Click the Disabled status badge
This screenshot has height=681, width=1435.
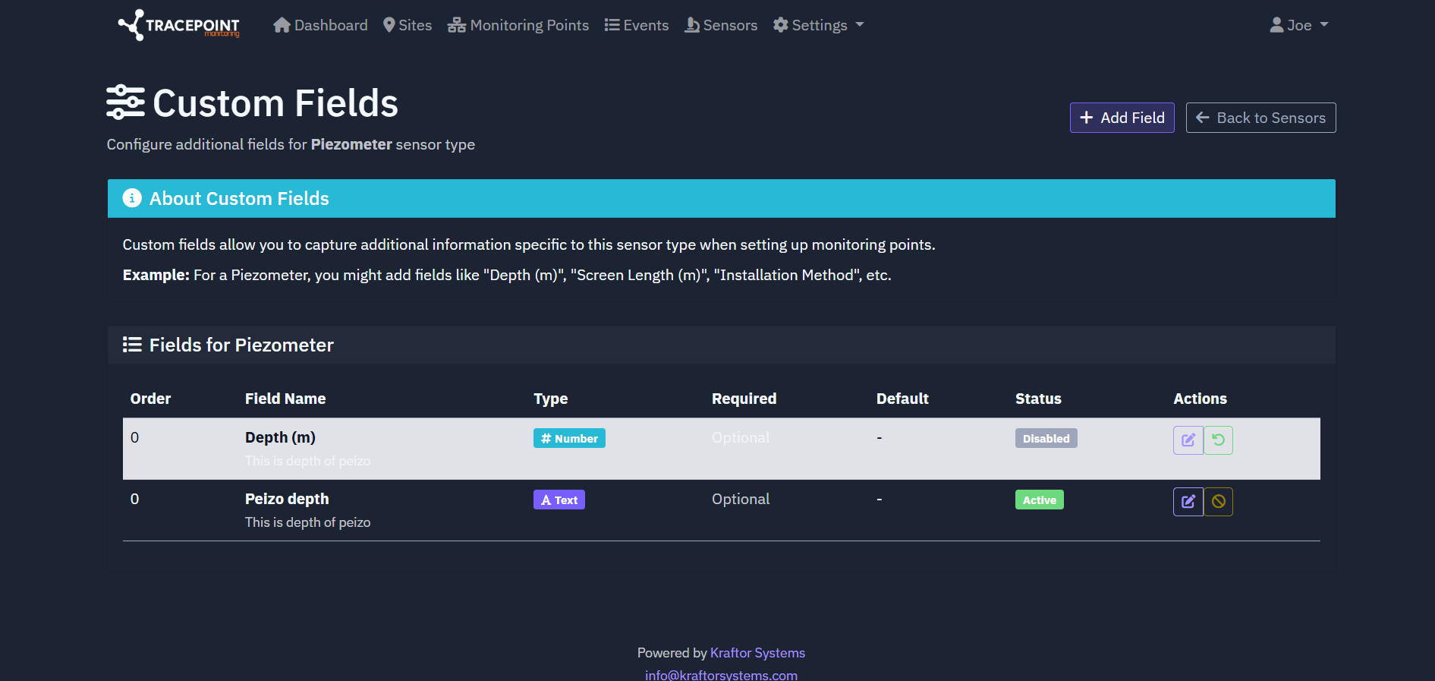pyautogui.click(x=1046, y=438)
